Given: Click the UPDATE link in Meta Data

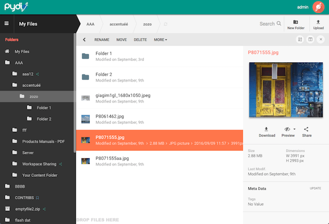Looking at the screenshot, I should coord(316,188).
